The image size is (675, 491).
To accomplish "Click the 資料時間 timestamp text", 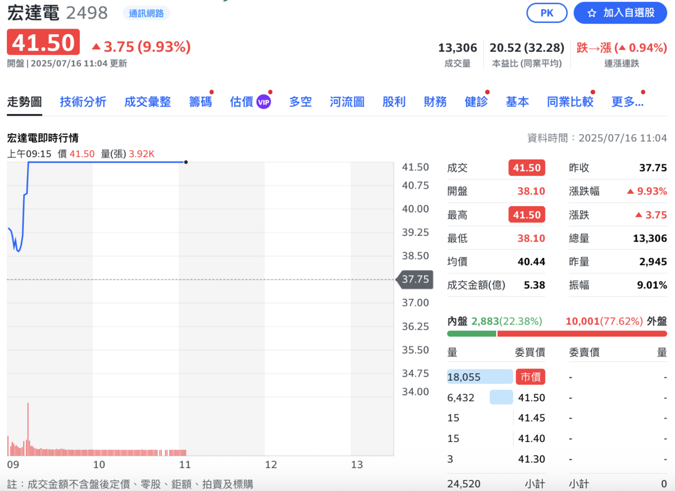I will 597,138.
